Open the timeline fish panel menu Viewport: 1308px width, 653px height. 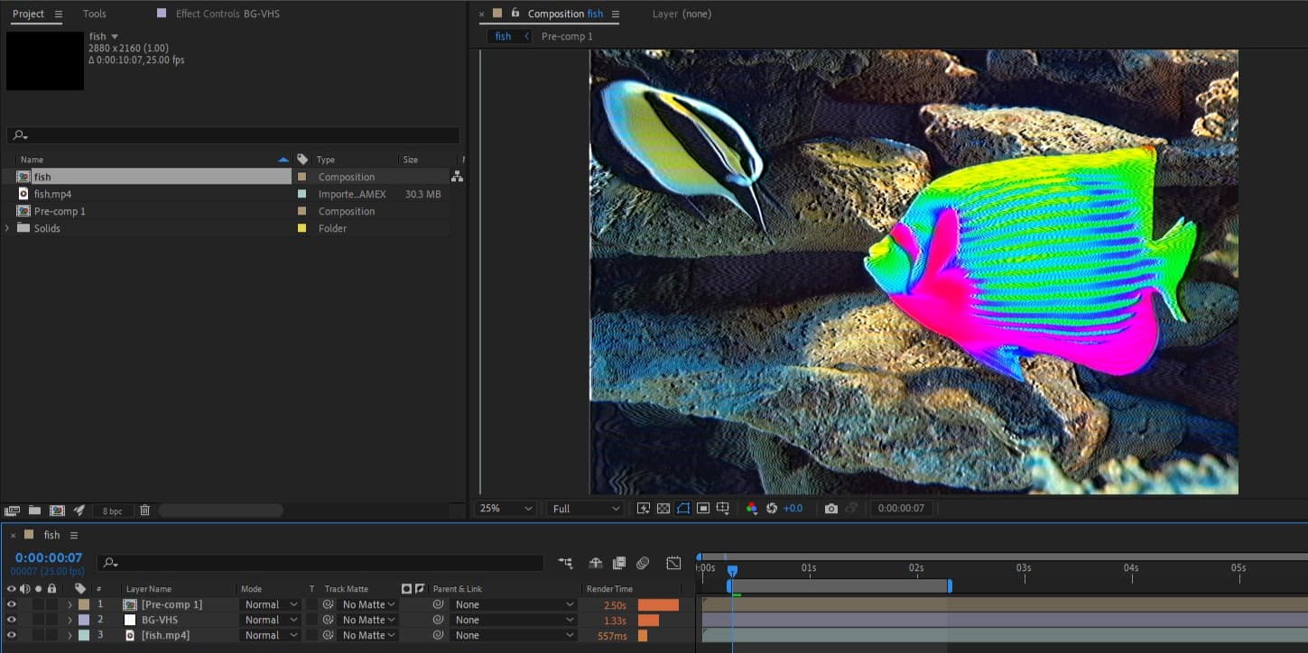74,535
